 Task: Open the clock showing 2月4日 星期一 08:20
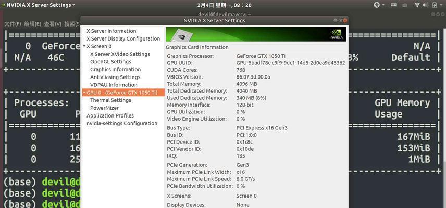[x=224, y=5]
